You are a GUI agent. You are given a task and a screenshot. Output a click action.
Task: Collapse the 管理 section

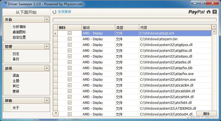(47, 46)
